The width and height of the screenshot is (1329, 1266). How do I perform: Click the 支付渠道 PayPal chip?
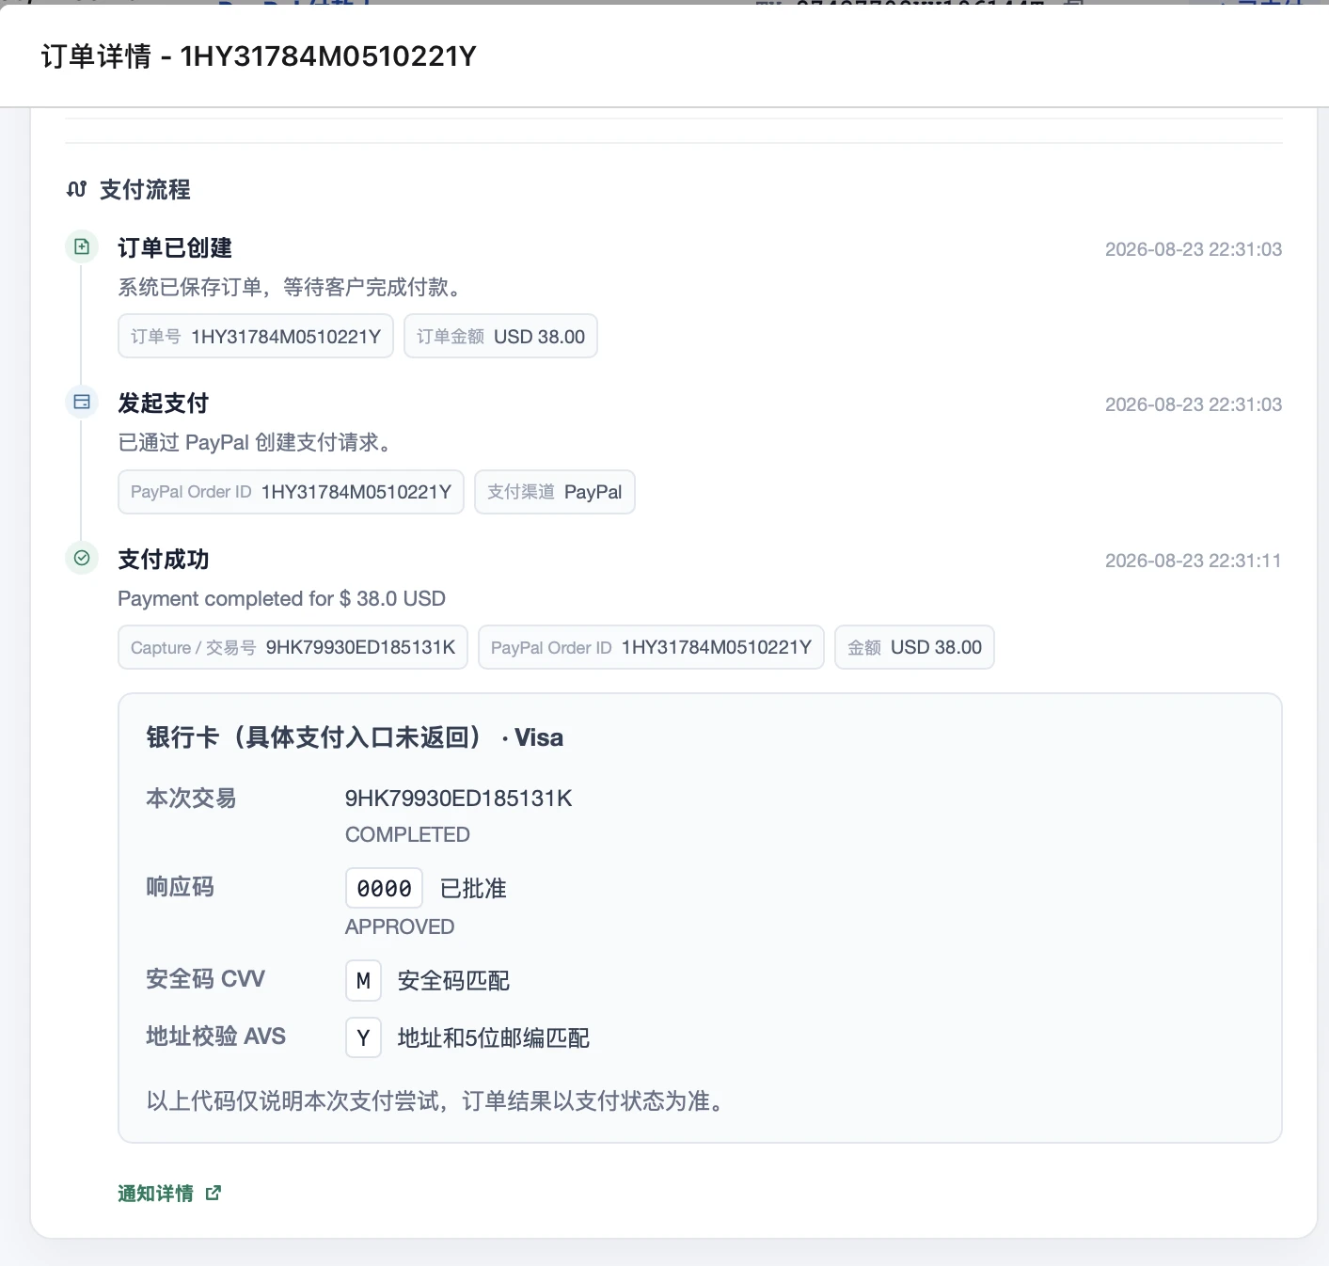click(555, 492)
